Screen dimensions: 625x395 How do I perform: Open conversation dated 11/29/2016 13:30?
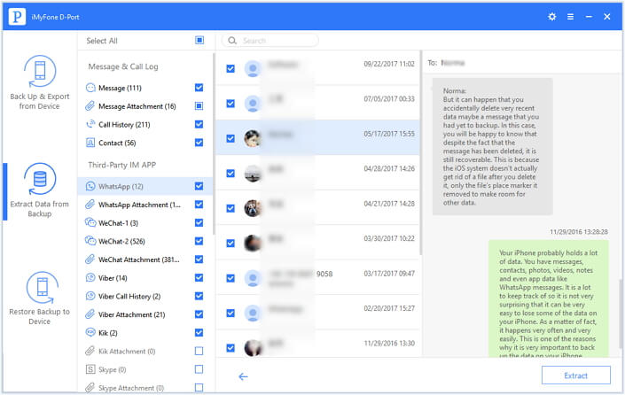pos(317,344)
